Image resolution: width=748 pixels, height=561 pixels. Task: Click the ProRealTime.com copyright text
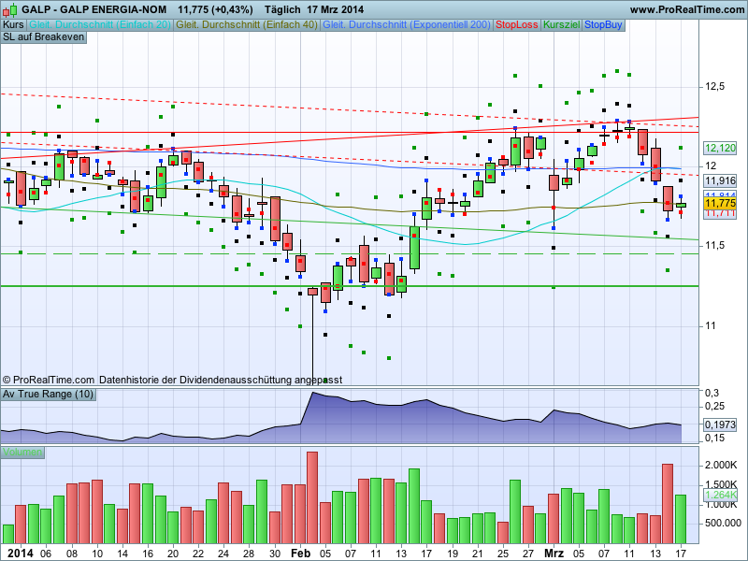point(49,380)
